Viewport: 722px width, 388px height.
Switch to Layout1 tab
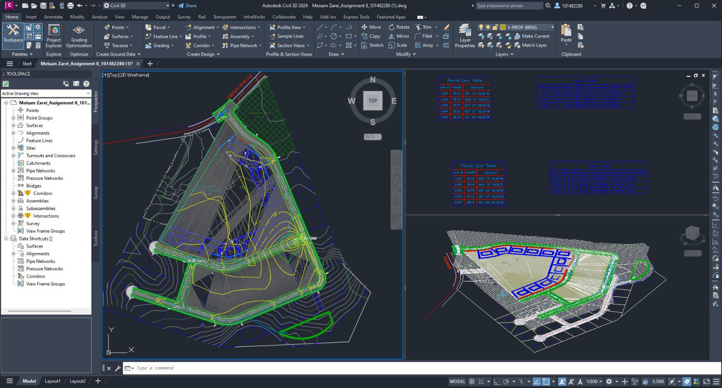point(52,381)
